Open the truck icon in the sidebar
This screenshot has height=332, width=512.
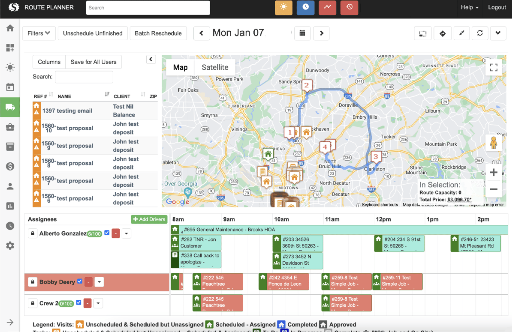click(x=10, y=107)
